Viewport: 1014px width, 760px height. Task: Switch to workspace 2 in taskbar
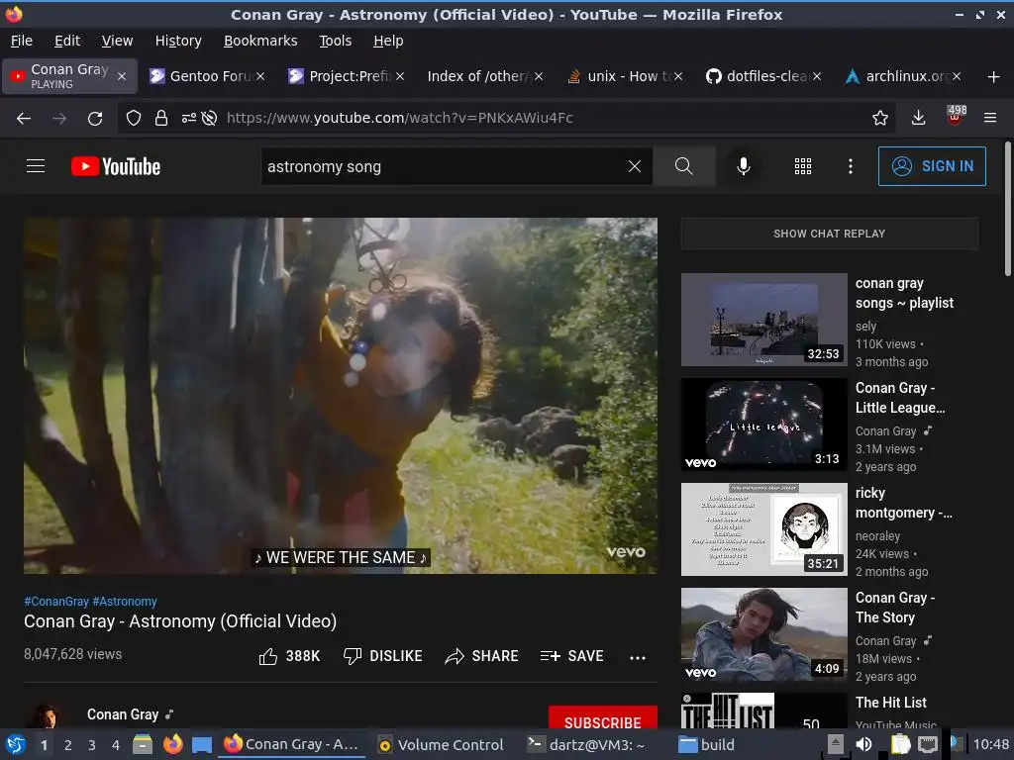click(x=68, y=745)
